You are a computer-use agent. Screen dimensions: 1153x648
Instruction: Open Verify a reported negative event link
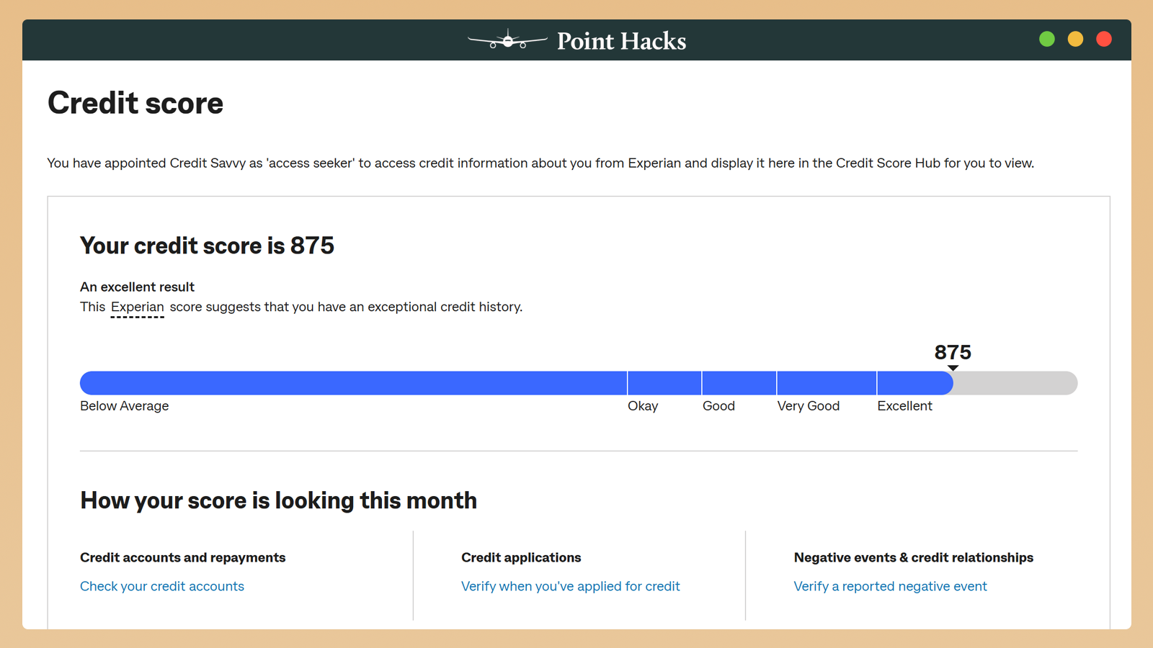[x=890, y=586]
